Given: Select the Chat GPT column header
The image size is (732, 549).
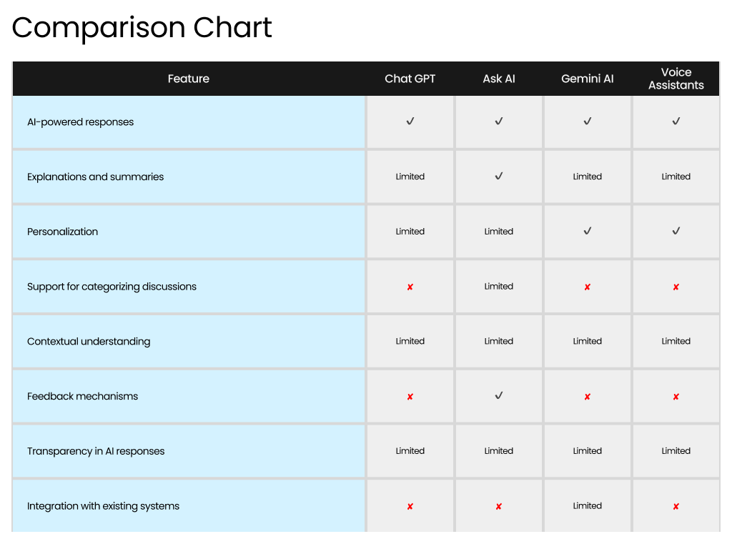Looking at the screenshot, I should pos(410,79).
